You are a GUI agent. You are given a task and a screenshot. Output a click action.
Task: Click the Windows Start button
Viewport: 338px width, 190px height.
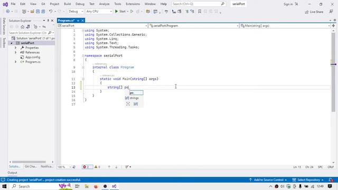4,186
